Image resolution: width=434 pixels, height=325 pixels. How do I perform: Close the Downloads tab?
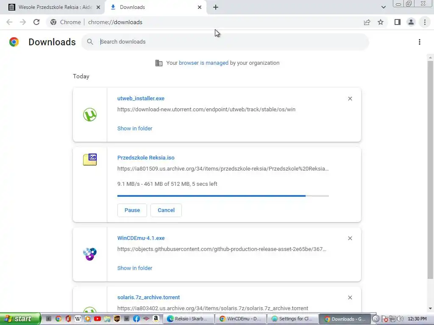click(x=200, y=7)
